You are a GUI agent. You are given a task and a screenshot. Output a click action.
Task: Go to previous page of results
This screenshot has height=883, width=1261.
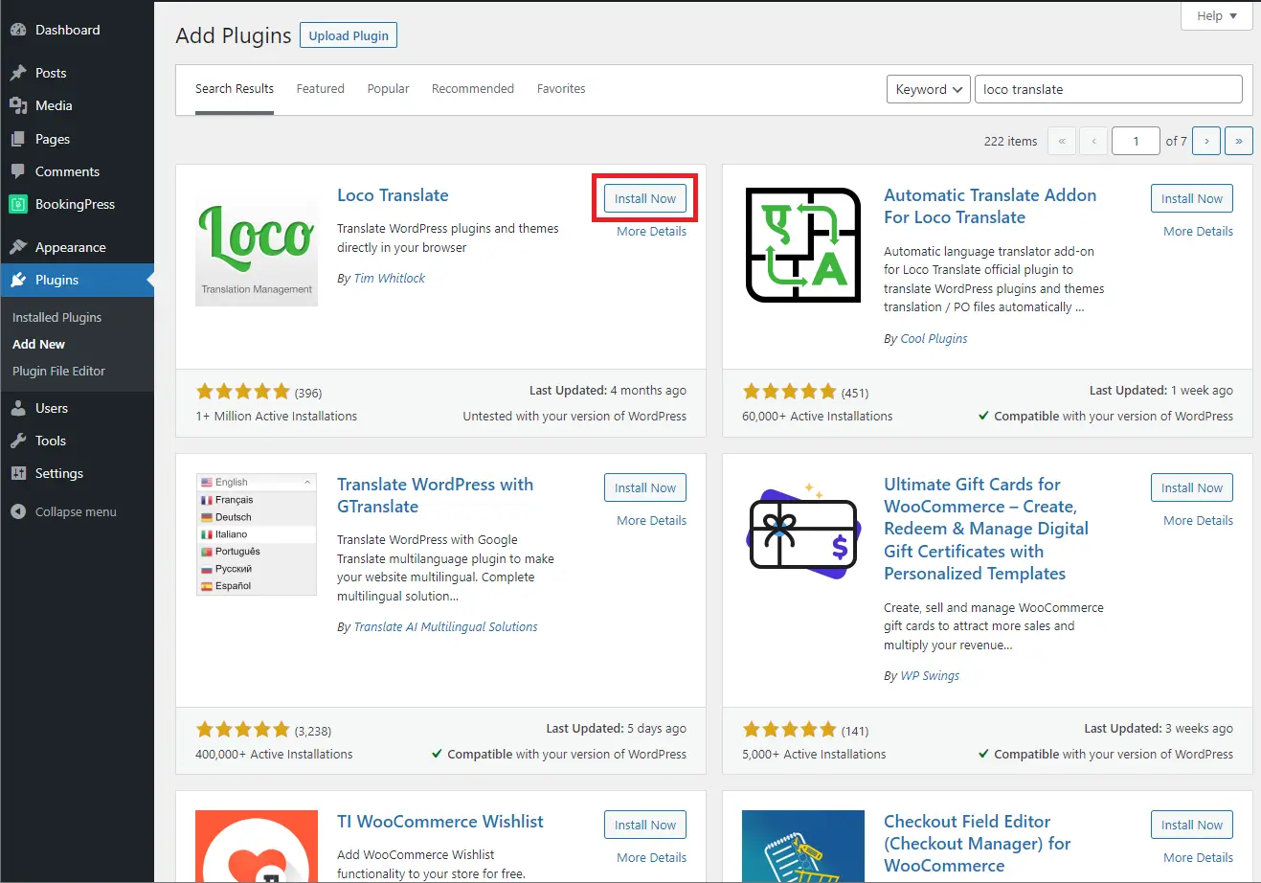(1093, 141)
